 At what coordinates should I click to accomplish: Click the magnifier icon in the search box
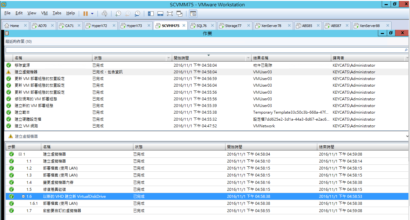[406, 50]
